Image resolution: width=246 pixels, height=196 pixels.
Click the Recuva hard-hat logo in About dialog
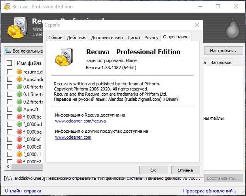(x=64, y=57)
